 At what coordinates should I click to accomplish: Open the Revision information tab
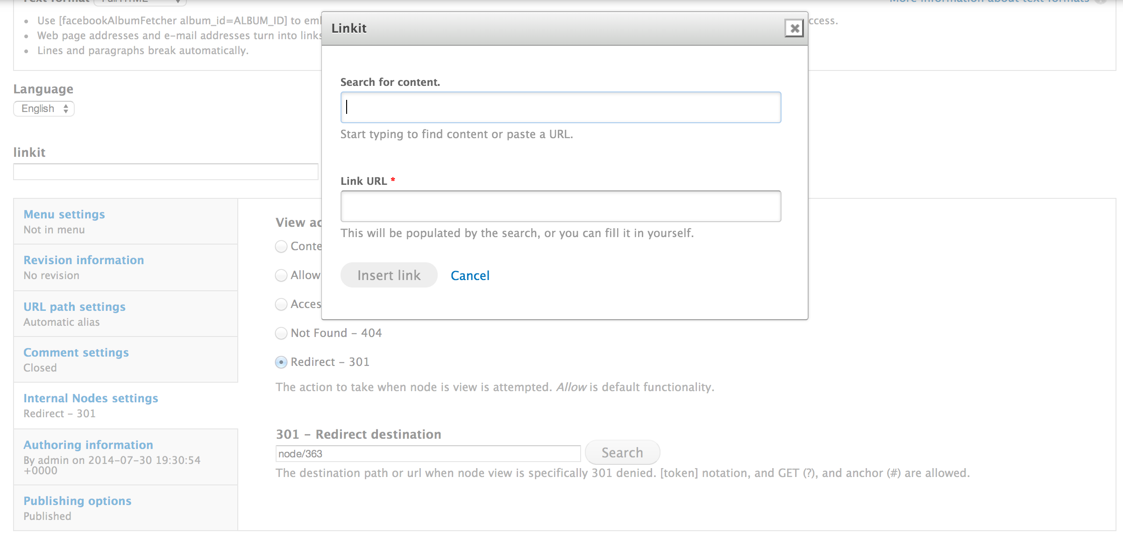tap(84, 260)
